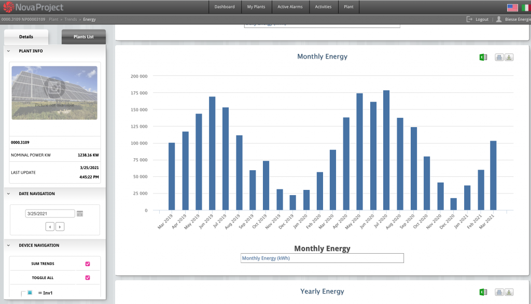Screen dimensions: 531x304
Task: Click the Monthly Energy chart title
Action: pos(322,56)
